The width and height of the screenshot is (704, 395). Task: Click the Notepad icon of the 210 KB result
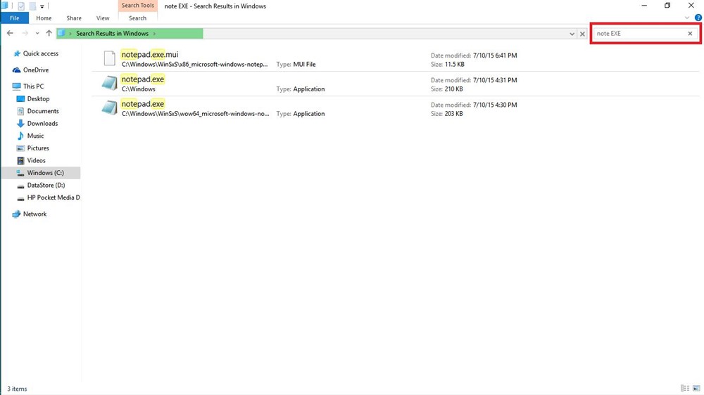(x=110, y=83)
